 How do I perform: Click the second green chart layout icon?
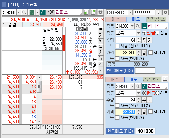click(x=93, y=12)
